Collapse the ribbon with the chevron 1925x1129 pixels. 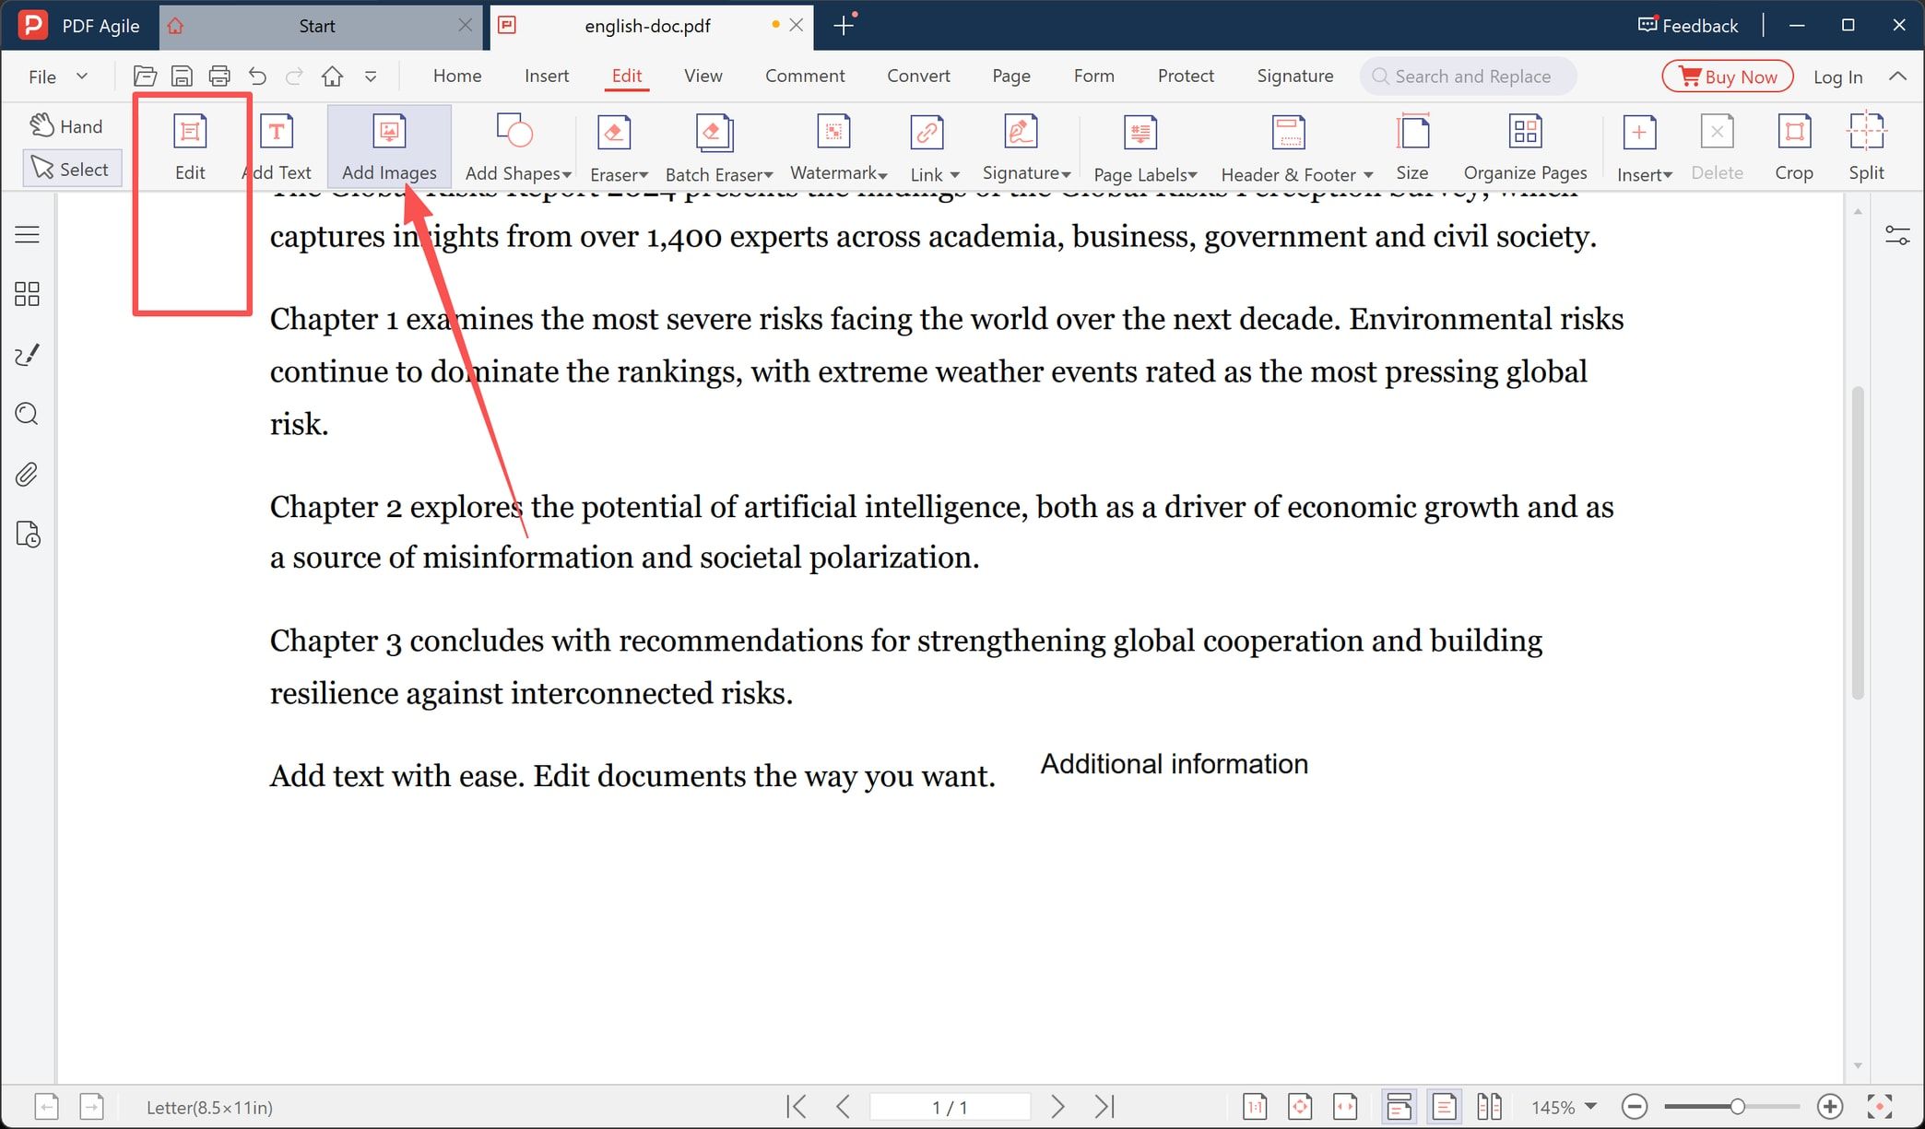[1897, 76]
